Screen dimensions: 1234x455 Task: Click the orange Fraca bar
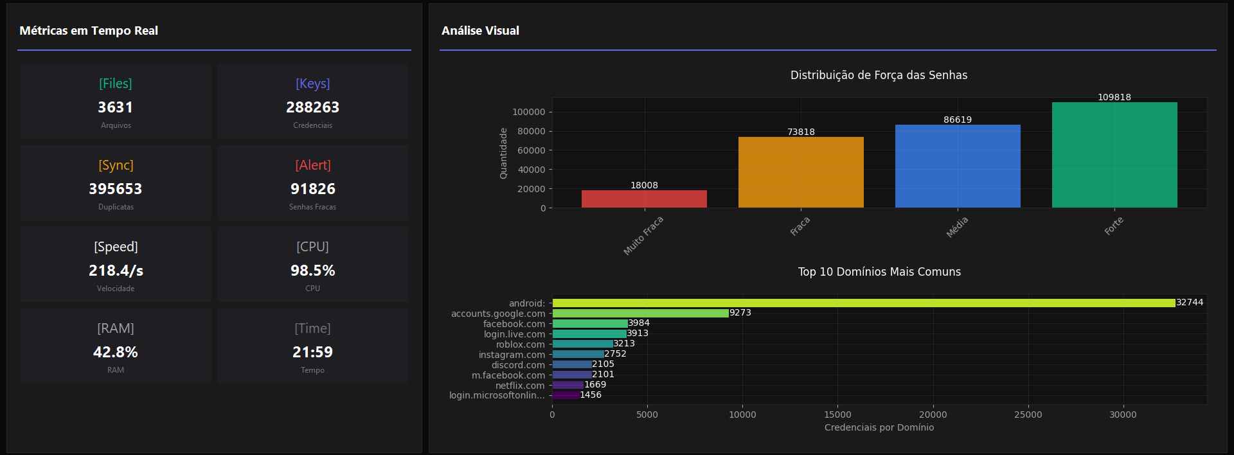(x=801, y=172)
